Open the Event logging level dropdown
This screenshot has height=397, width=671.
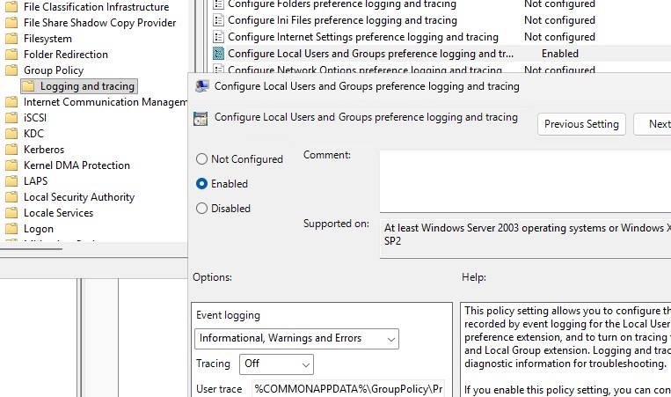click(x=296, y=338)
